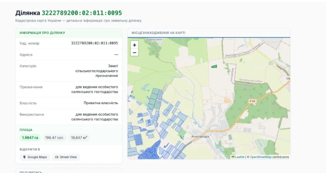Select the Кад. номер value in table
The image size is (326, 173).
coord(95,43)
